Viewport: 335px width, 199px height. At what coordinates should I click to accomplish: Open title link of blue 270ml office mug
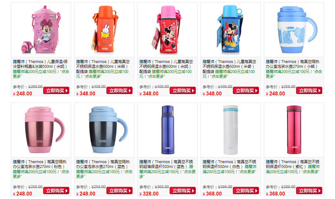(x=103, y=164)
